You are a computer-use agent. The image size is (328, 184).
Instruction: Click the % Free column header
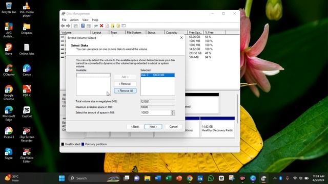214,33
